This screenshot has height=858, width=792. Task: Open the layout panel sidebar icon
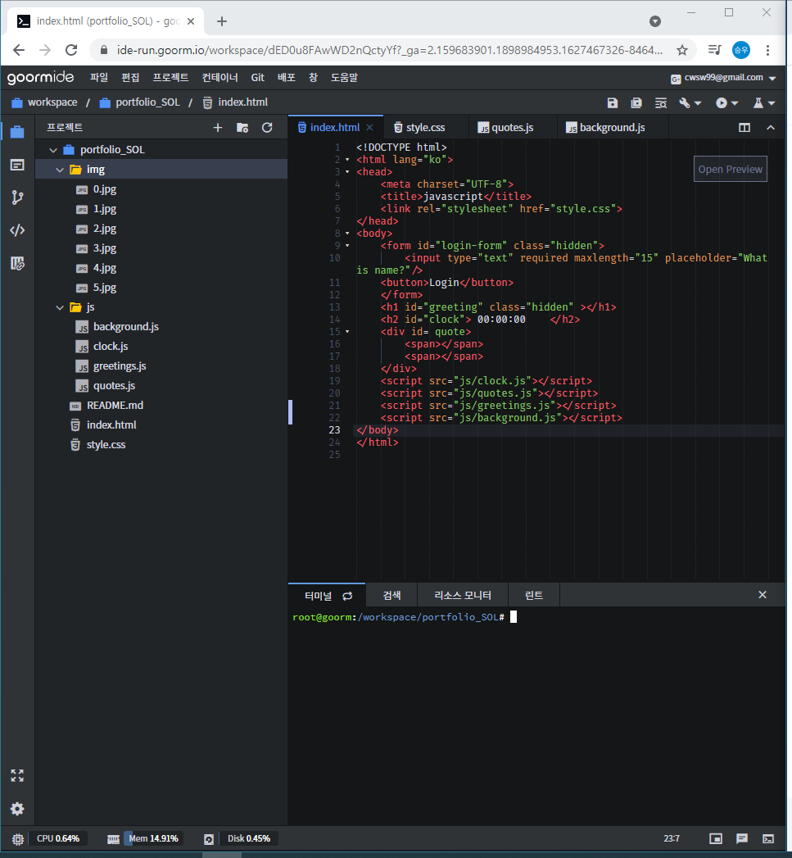coord(17,165)
